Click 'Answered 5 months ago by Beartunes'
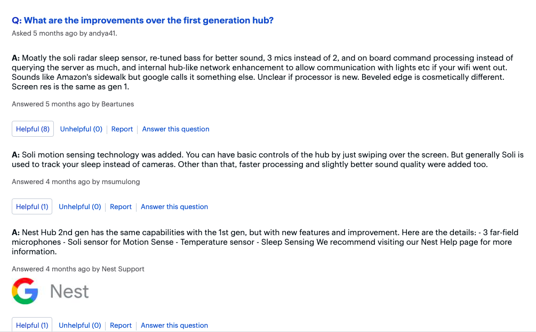 pyautogui.click(x=73, y=104)
